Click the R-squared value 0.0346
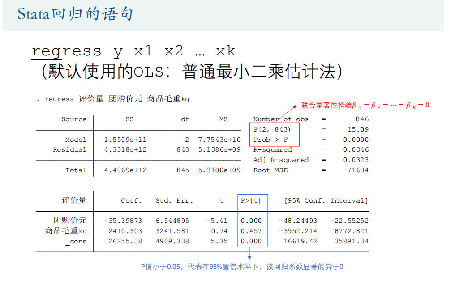This screenshot has height=285, width=455. tap(356, 150)
